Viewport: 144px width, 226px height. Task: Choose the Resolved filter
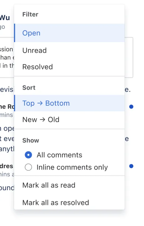pos(69,67)
